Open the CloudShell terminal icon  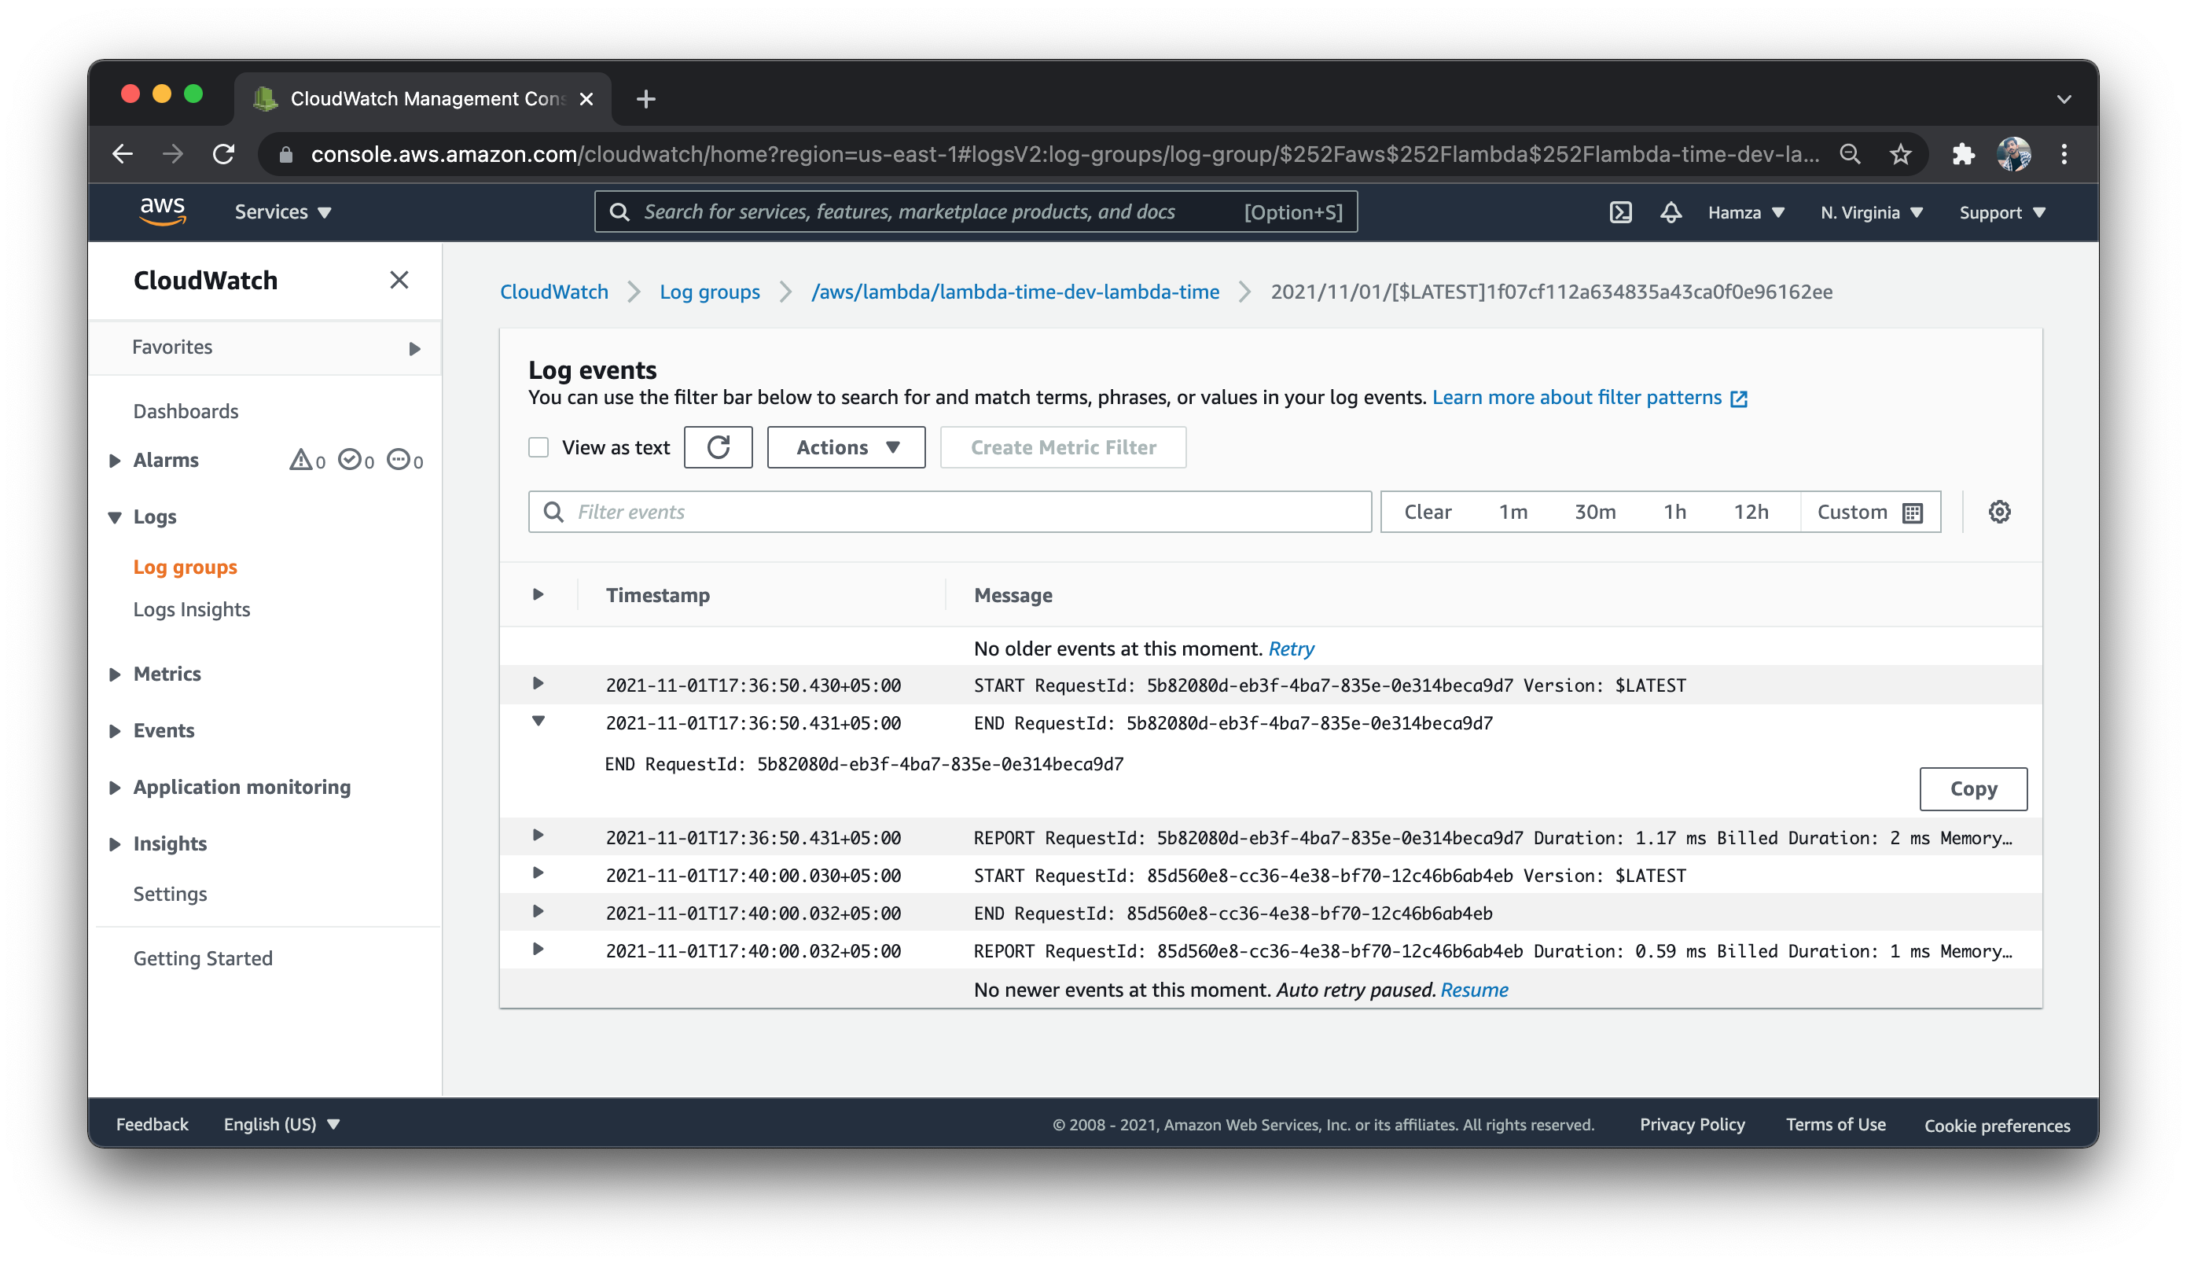[x=1620, y=212]
